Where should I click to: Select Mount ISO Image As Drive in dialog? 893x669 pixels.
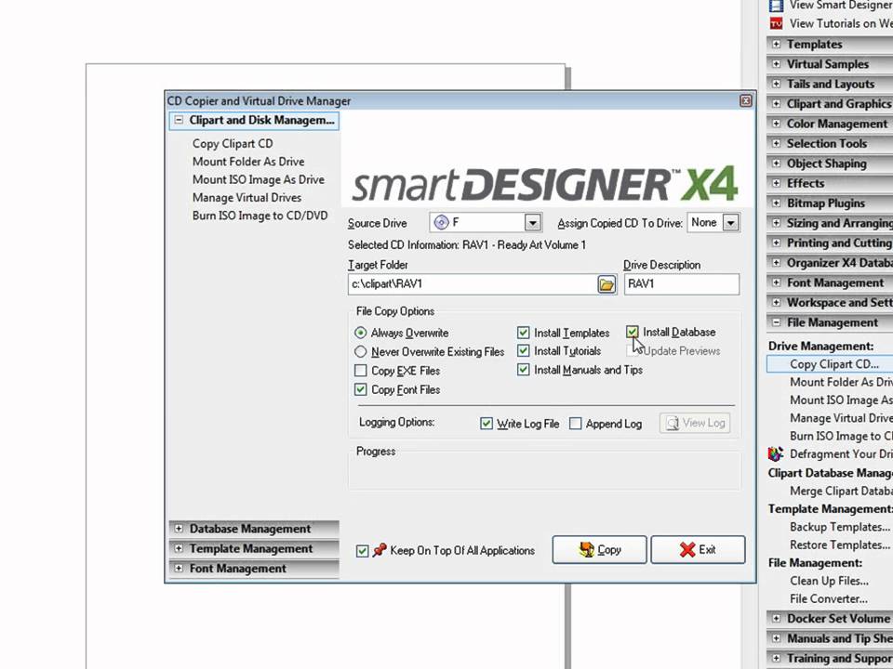click(x=258, y=179)
